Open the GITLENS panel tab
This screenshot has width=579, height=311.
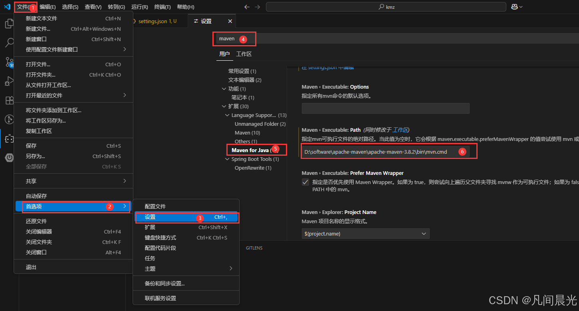254,248
